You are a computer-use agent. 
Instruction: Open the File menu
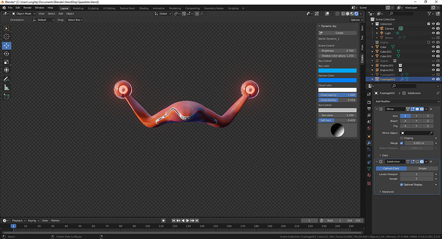click(10, 8)
